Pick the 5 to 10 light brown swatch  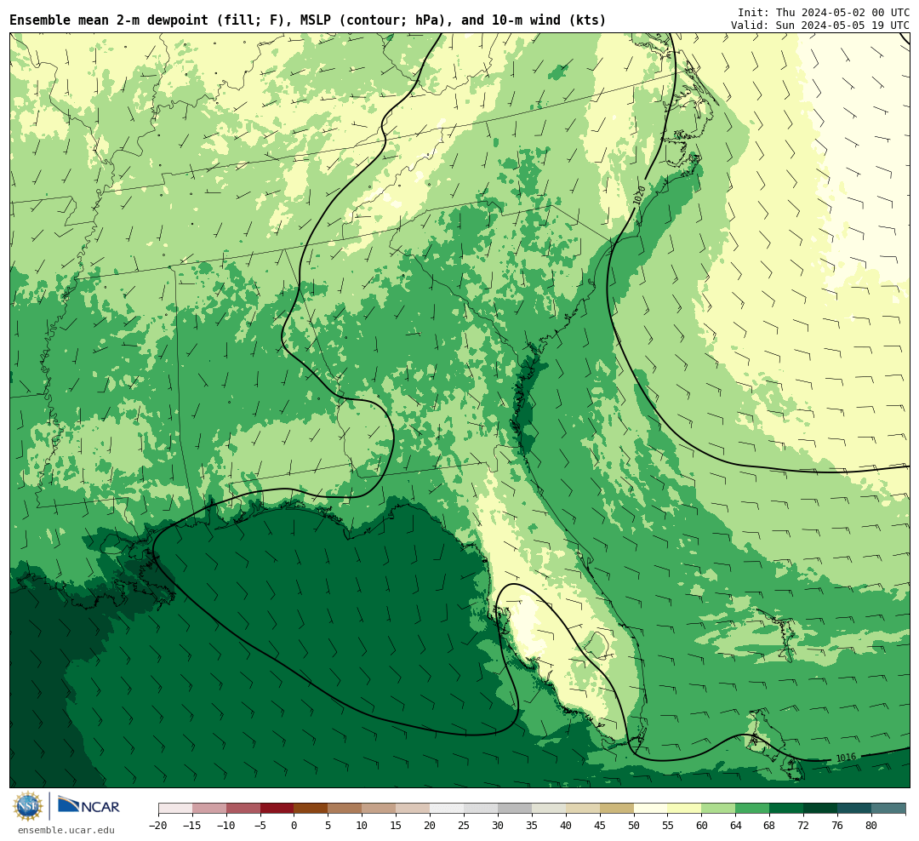coord(345,809)
